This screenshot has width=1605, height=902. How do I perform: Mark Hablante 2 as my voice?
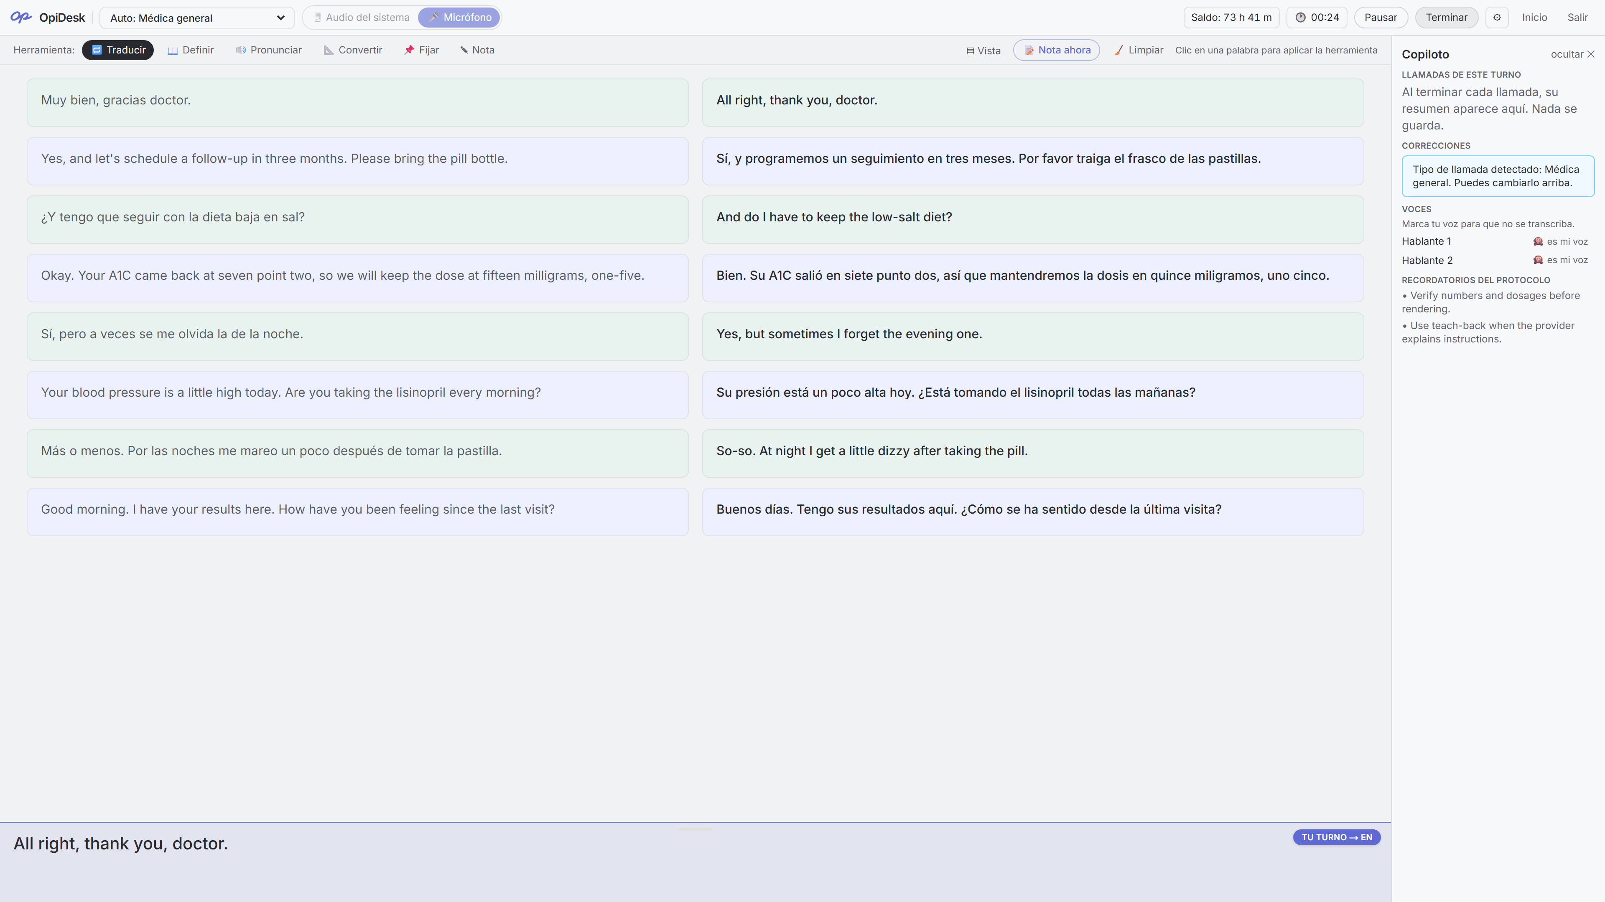1560,260
